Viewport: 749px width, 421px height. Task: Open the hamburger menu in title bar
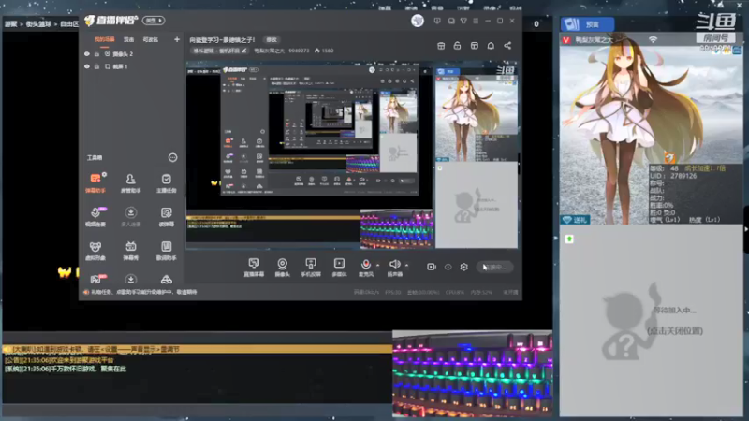476,21
